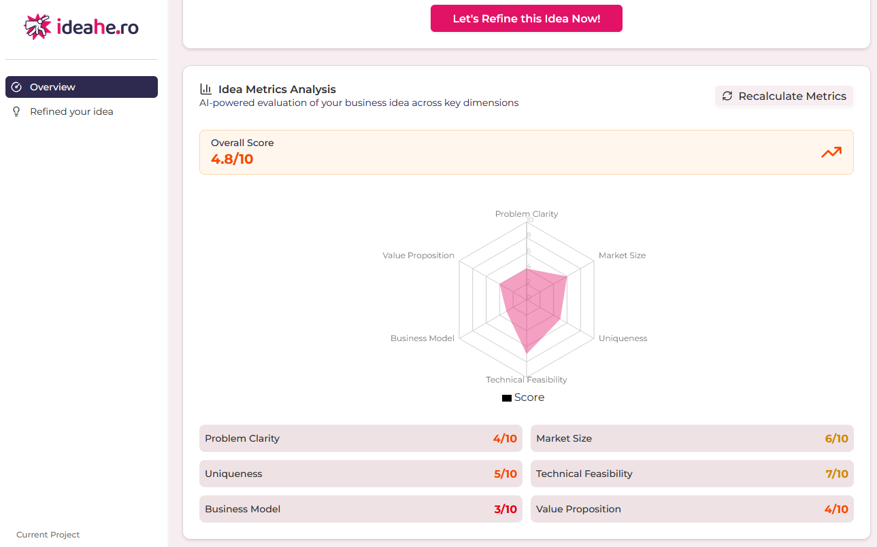The width and height of the screenshot is (877, 547).
Task: Select the Problem Clarity 4/10 score row
Action: tap(360, 438)
